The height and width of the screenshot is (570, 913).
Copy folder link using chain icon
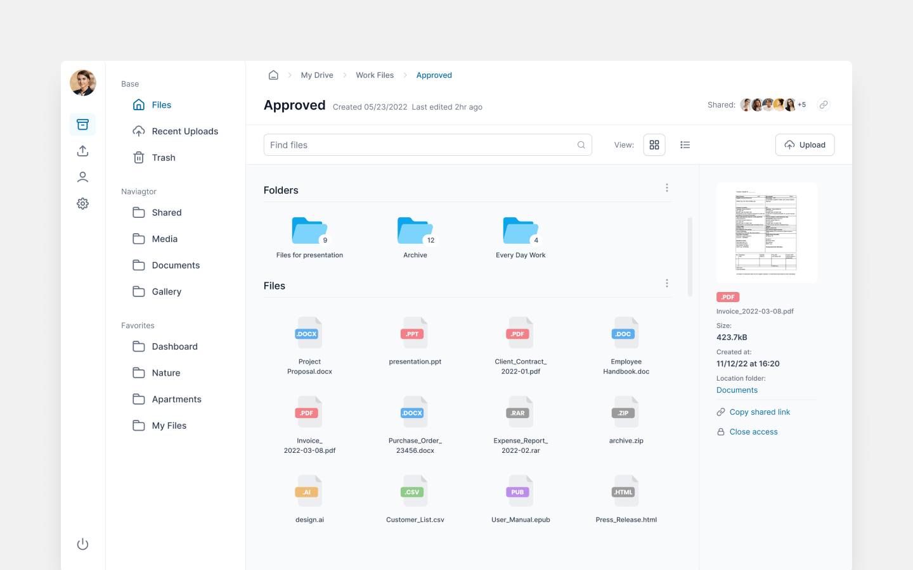824,105
